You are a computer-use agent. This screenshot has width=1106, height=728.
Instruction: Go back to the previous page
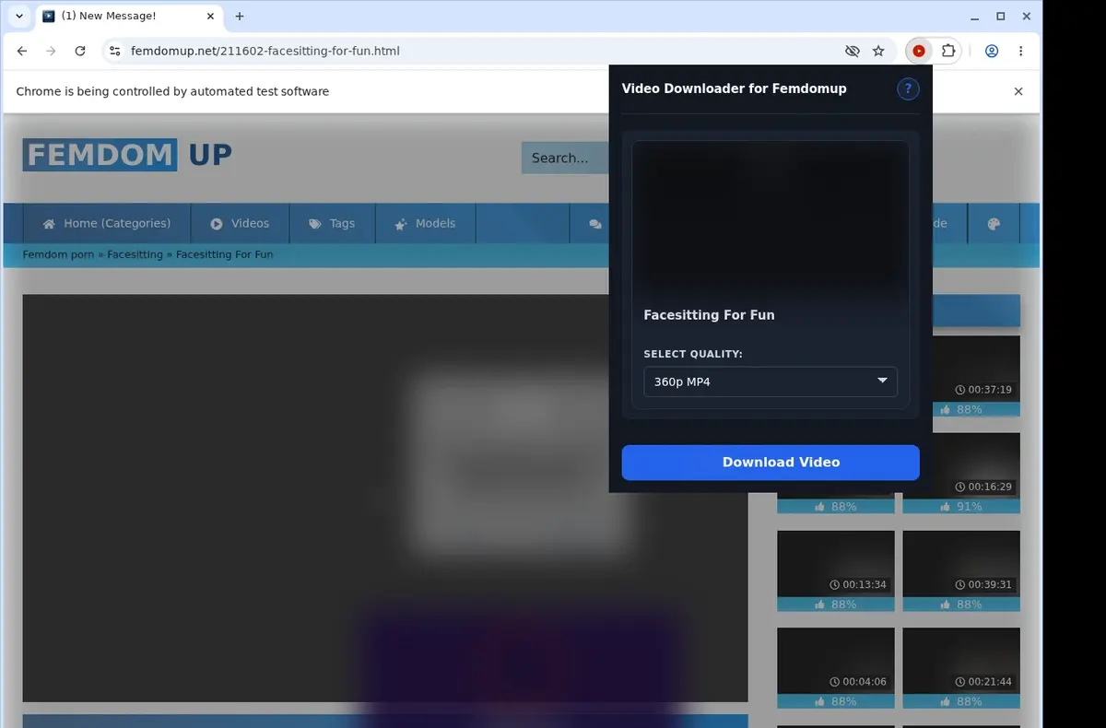point(22,52)
